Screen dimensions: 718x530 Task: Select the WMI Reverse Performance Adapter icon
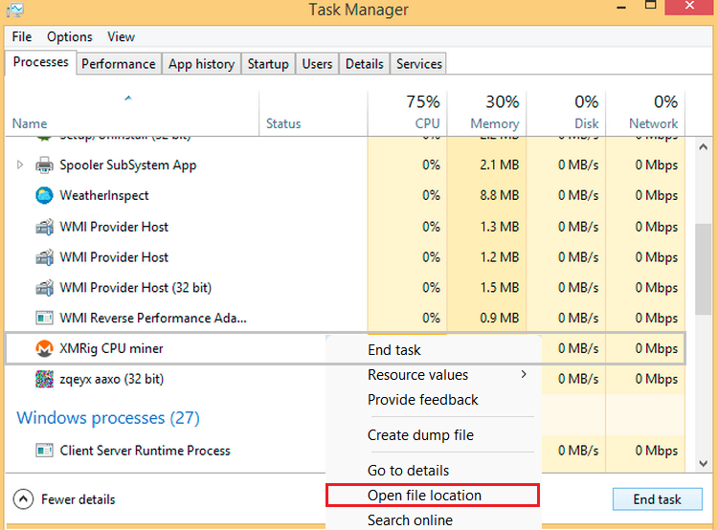tap(44, 319)
